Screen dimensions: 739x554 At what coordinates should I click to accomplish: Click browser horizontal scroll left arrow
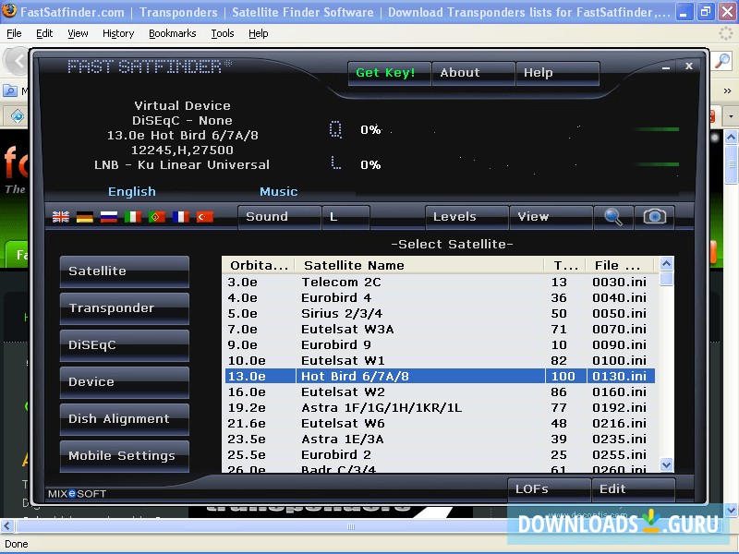point(6,525)
